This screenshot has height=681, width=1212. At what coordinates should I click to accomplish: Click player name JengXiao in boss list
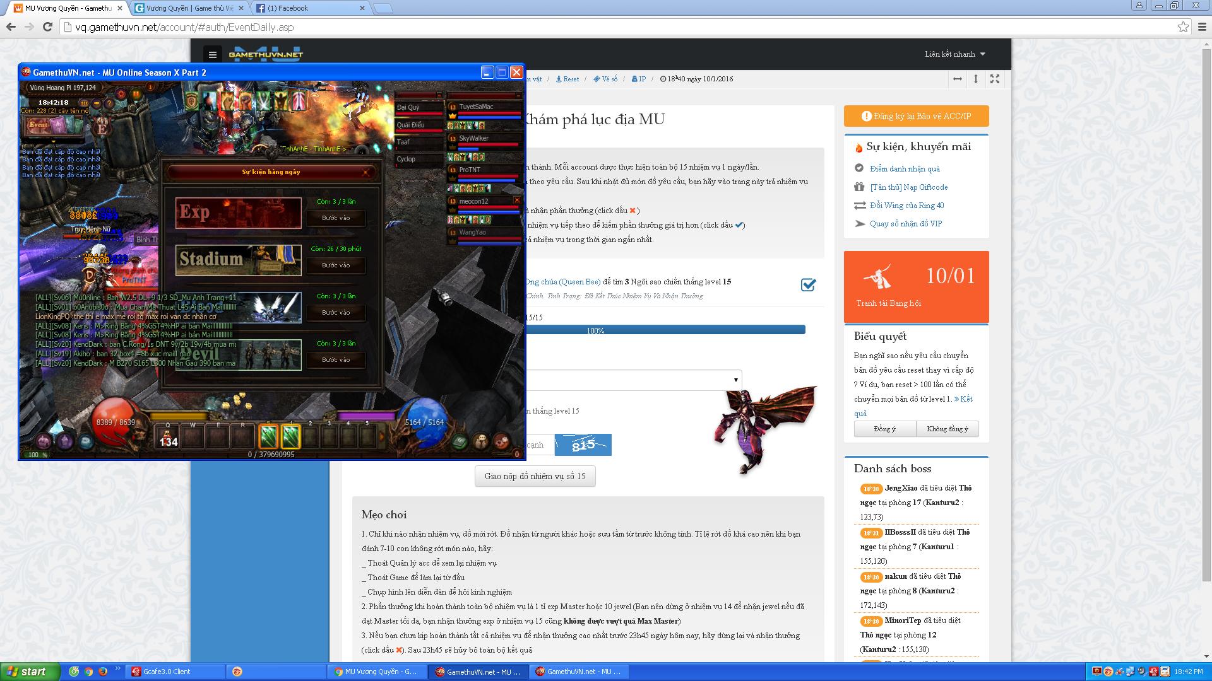[901, 488]
